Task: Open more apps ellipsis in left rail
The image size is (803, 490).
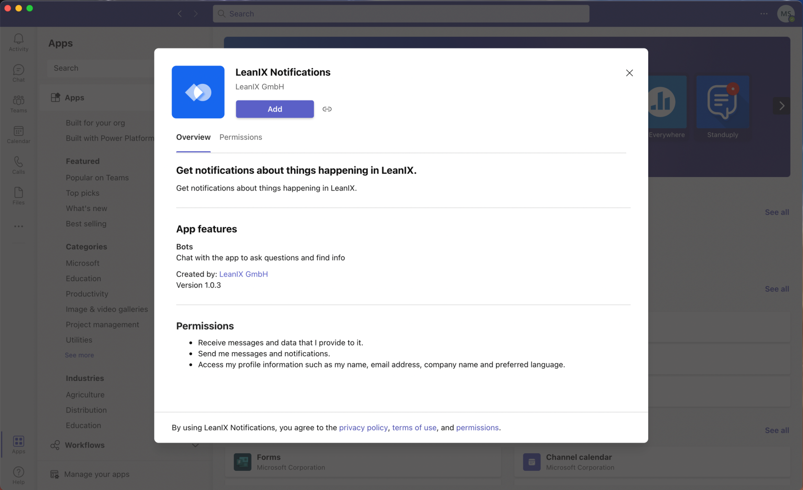Action: 18,226
